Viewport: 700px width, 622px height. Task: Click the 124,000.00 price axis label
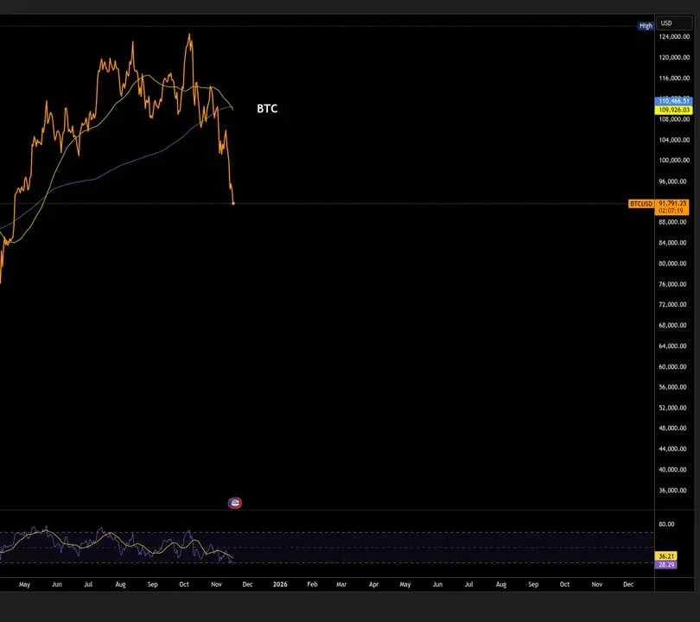pos(674,36)
